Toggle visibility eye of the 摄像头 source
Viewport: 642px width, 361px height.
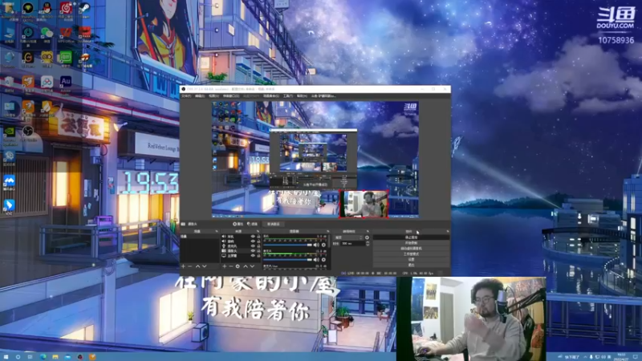[x=253, y=251]
